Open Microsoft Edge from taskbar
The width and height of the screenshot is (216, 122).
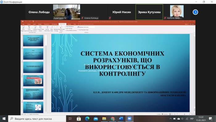(x=87, y=119)
